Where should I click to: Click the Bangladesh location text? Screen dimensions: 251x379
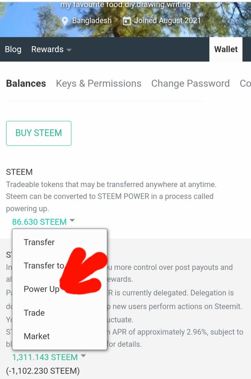click(92, 21)
